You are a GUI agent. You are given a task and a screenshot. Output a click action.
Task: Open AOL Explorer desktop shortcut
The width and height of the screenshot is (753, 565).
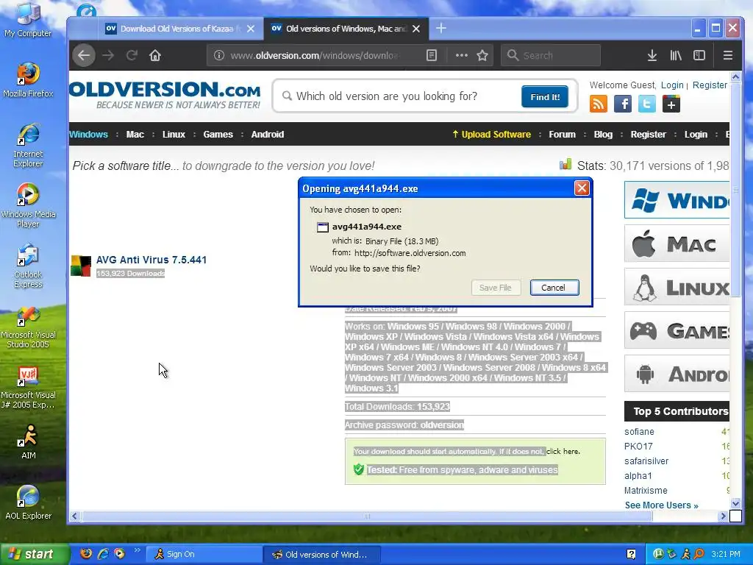click(28, 502)
